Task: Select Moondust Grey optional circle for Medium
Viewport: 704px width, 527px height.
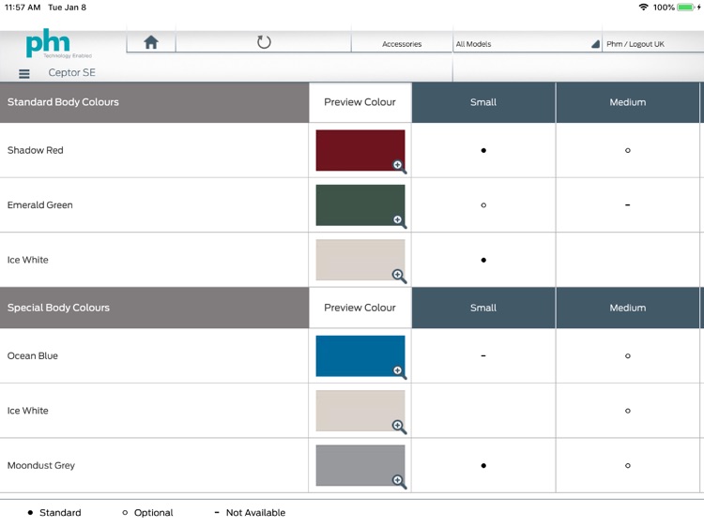Action: (628, 465)
